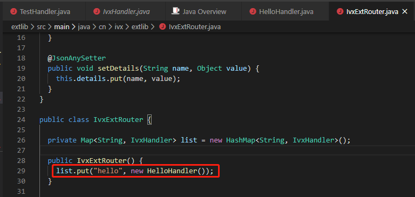
Task: Click line number 26 in the gutter
Action: point(21,140)
